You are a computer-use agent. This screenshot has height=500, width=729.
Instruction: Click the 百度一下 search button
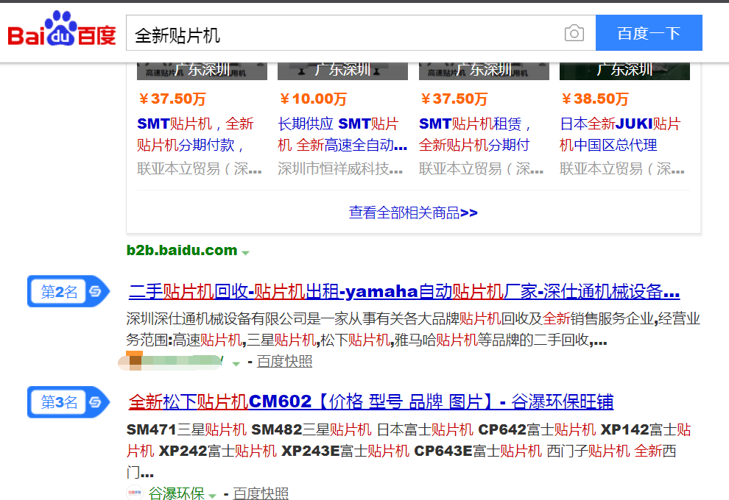coord(649,32)
